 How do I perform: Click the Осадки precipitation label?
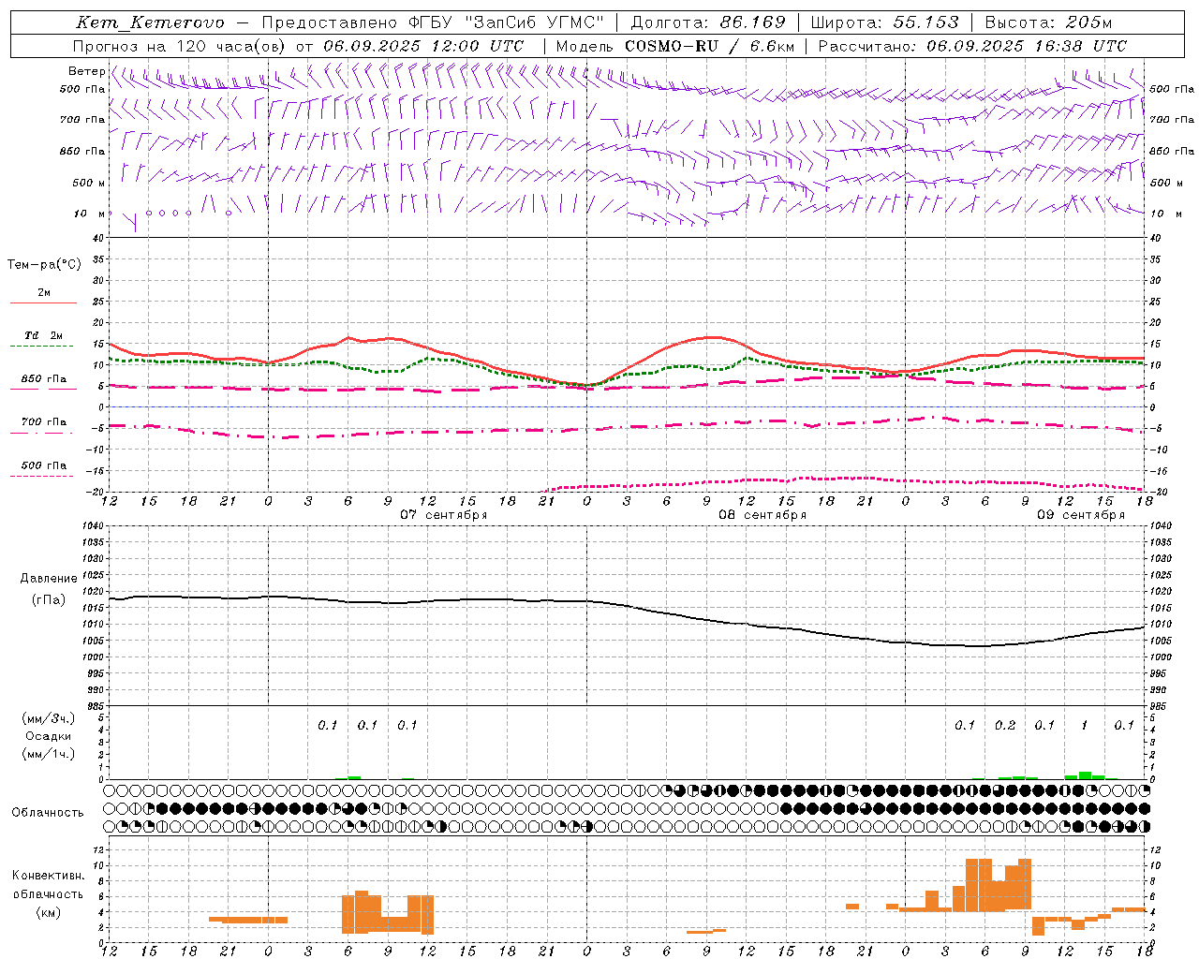pyautogui.click(x=49, y=736)
